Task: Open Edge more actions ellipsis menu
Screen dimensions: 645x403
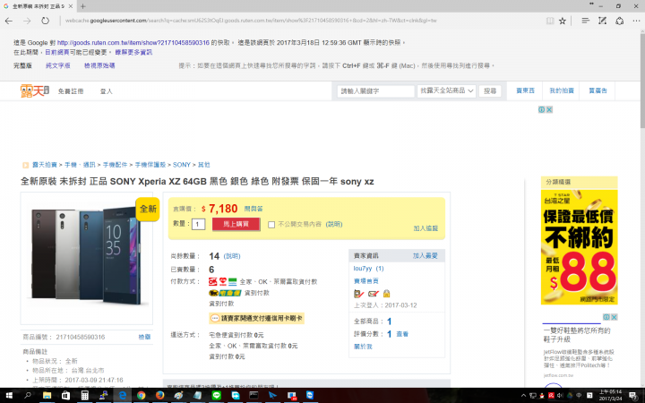Action: [x=636, y=21]
